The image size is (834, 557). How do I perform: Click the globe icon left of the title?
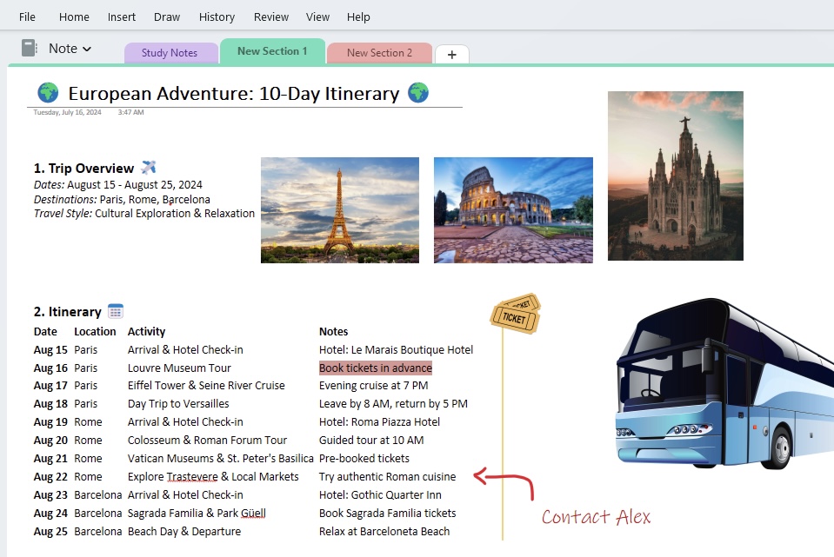coord(48,92)
